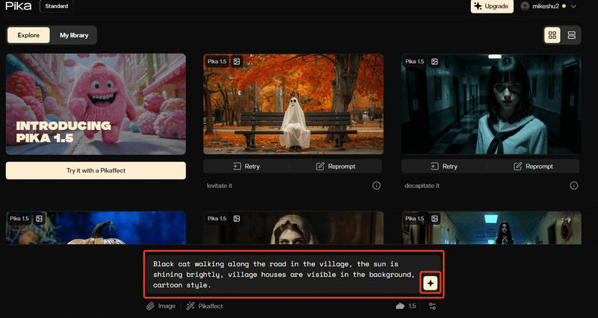Switch to the Explore tab
Image resolution: width=598 pixels, height=318 pixels.
point(28,35)
